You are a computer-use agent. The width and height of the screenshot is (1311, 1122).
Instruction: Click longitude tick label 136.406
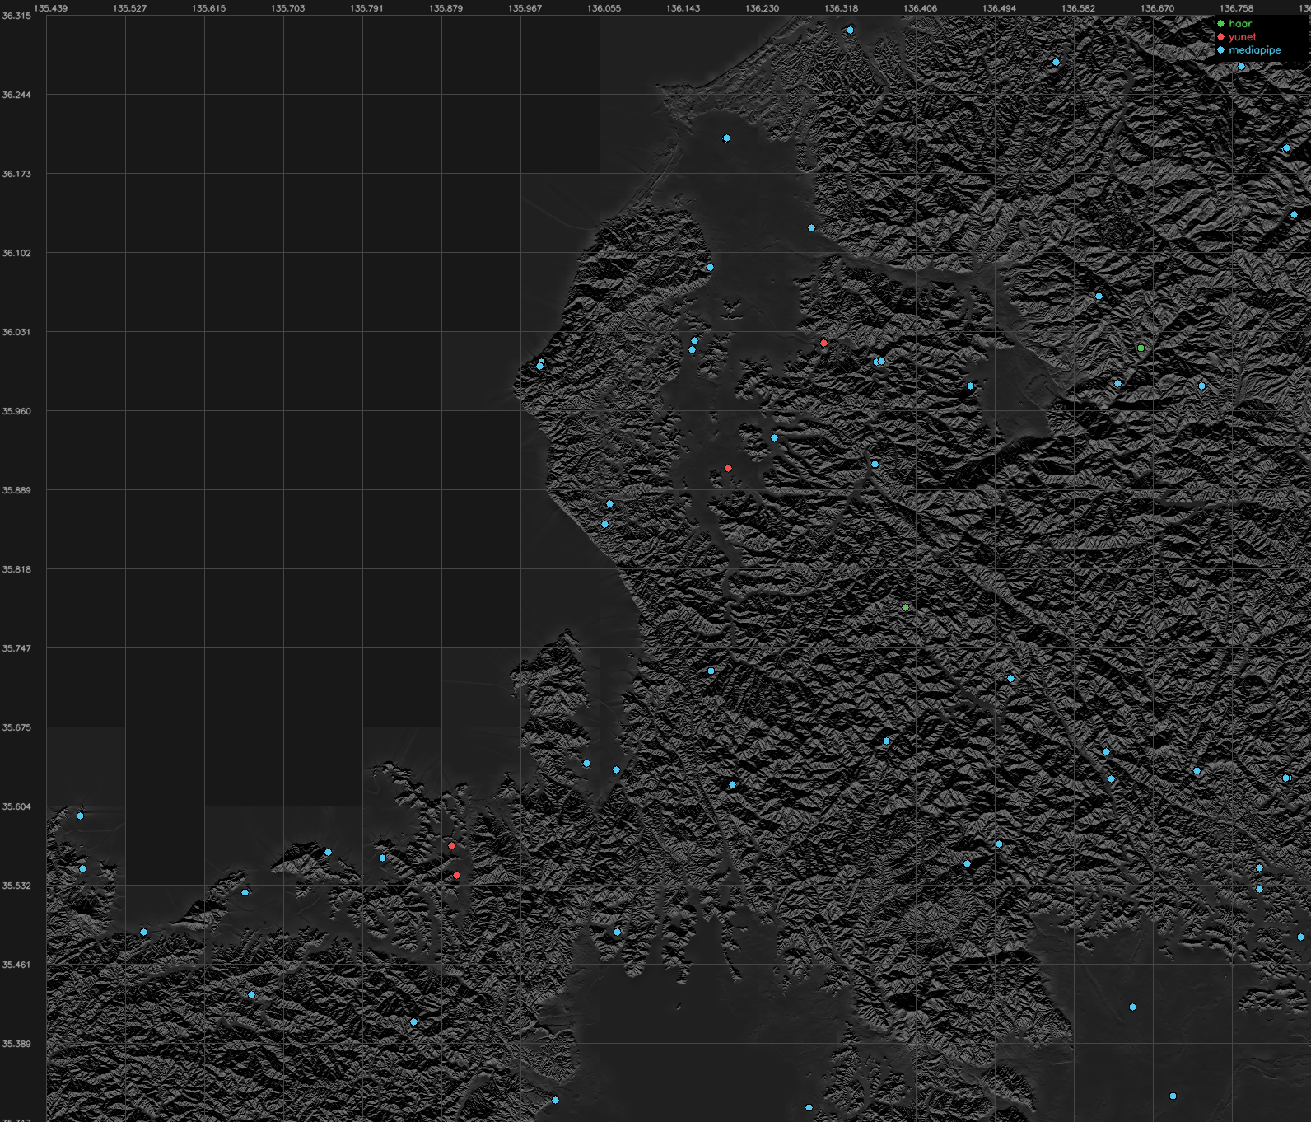point(921,8)
